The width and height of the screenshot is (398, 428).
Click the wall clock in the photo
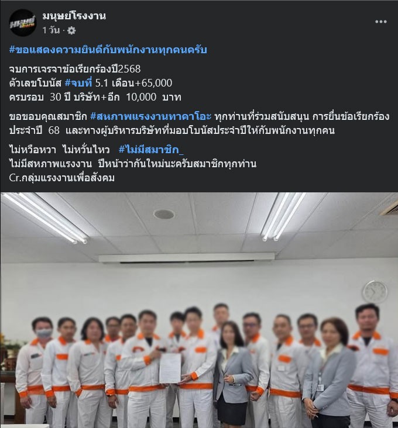coord(375,292)
